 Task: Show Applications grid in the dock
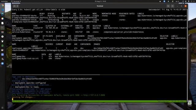(x=2, y=108)
